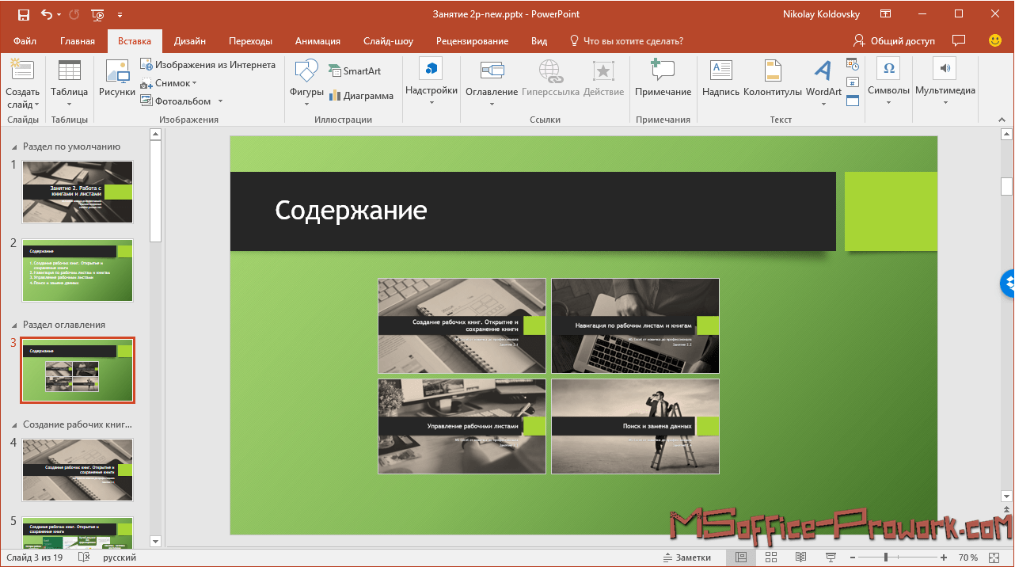Open the WordArt styles gallery

pyautogui.click(x=823, y=82)
